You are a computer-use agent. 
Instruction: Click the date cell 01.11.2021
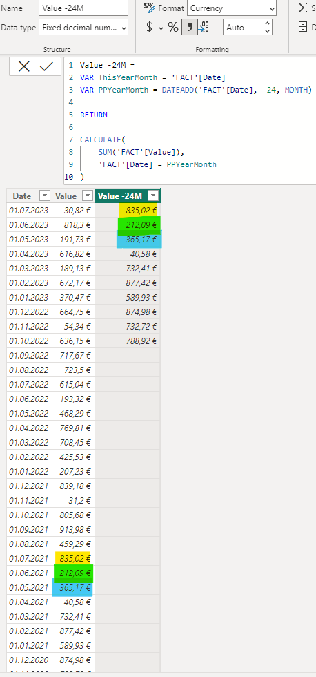29,500
